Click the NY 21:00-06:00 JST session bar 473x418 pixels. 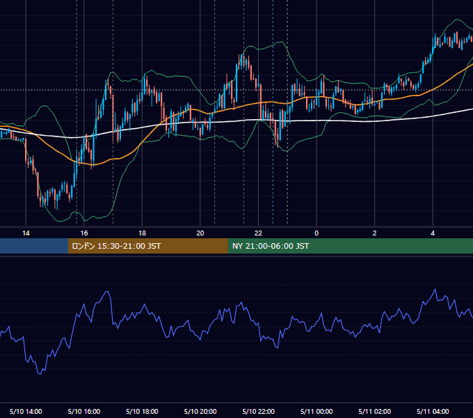tap(350, 246)
